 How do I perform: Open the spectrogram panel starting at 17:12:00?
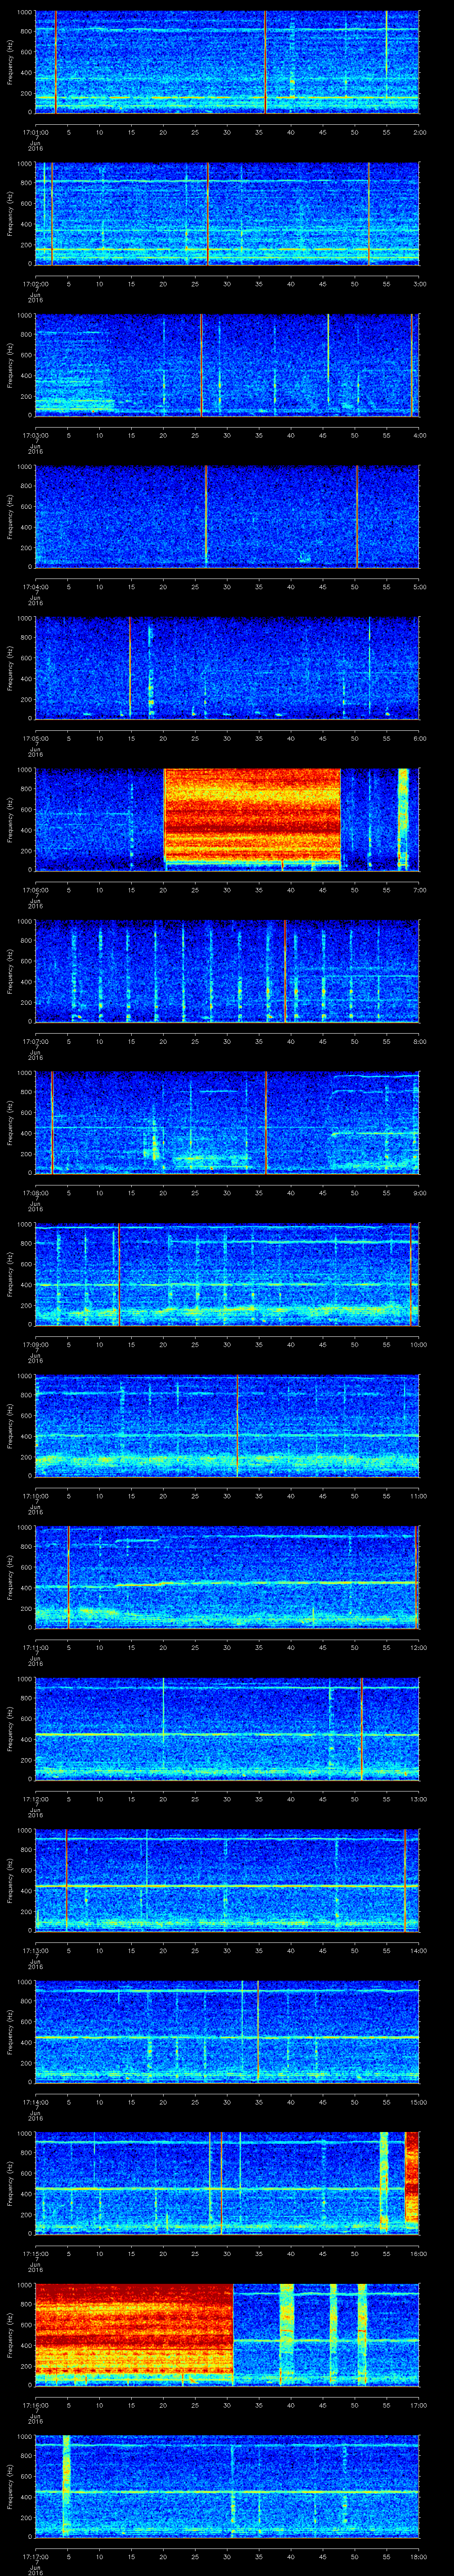tap(227, 1729)
